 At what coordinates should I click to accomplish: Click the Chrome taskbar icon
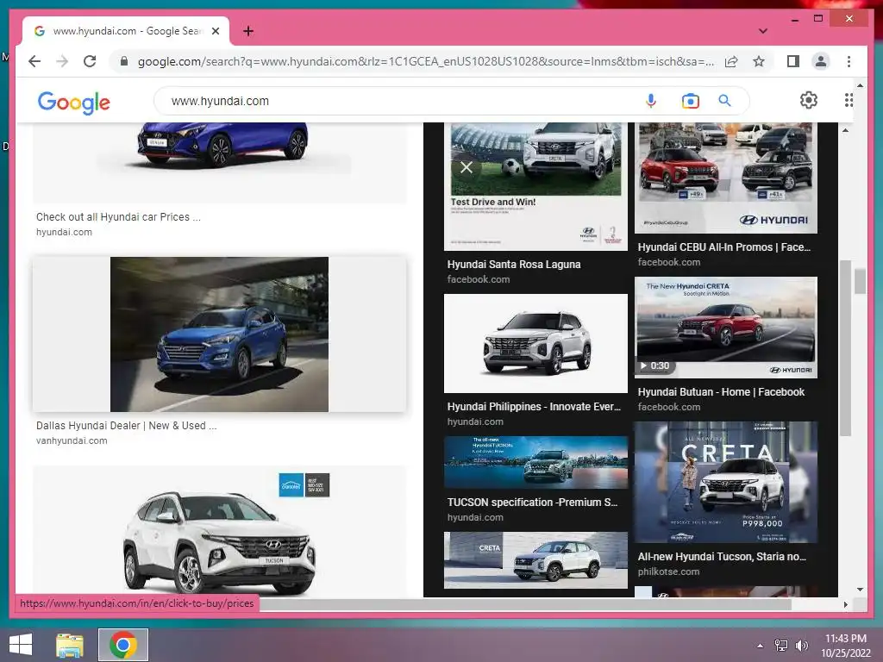click(123, 645)
